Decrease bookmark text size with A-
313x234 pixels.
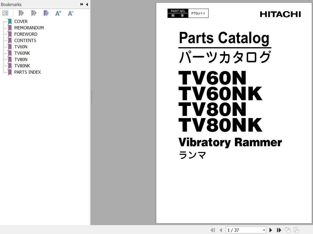click(x=71, y=14)
